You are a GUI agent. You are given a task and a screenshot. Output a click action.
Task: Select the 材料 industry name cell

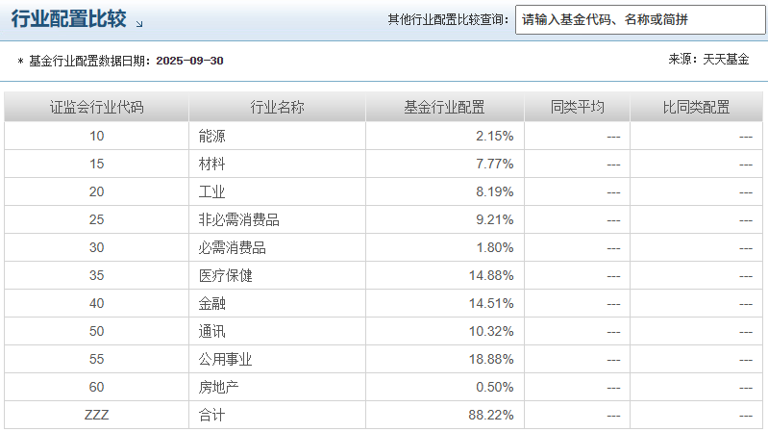pyautogui.click(x=277, y=164)
